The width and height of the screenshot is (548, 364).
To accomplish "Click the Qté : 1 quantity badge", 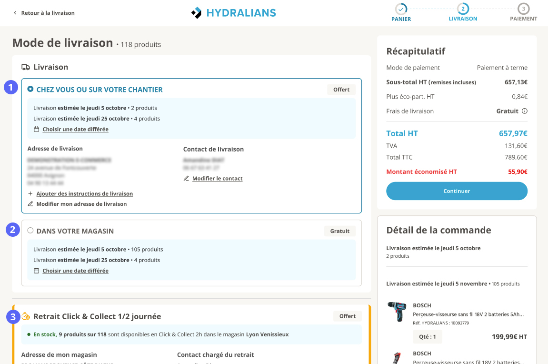I will pyautogui.click(x=428, y=337).
